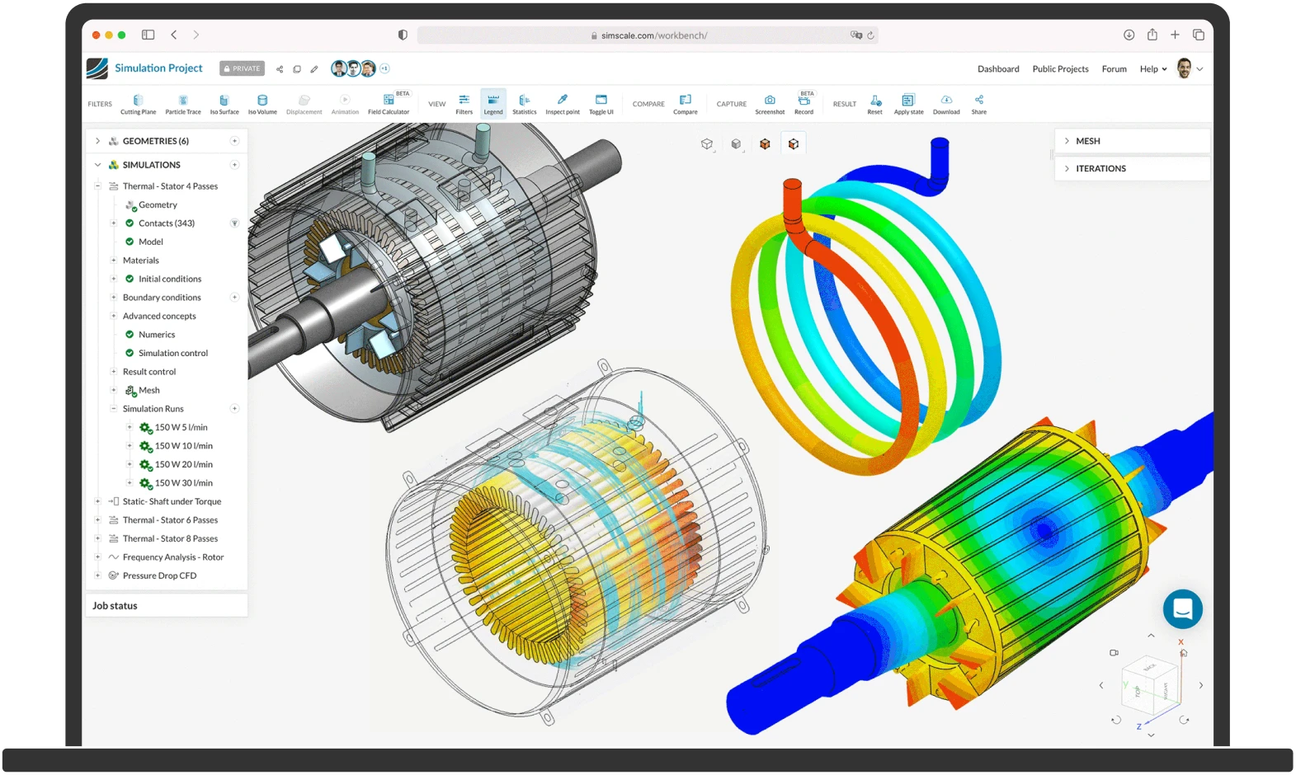Open the Forum link
This screenshot has width=1296, height=775.
tap(1114, 69)
